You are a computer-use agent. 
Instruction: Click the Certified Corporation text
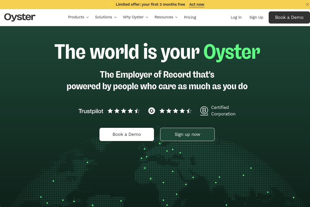pyautogui.click(x=223, y=111)
